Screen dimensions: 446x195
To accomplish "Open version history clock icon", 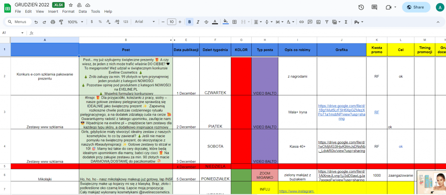I will [361, 7].
